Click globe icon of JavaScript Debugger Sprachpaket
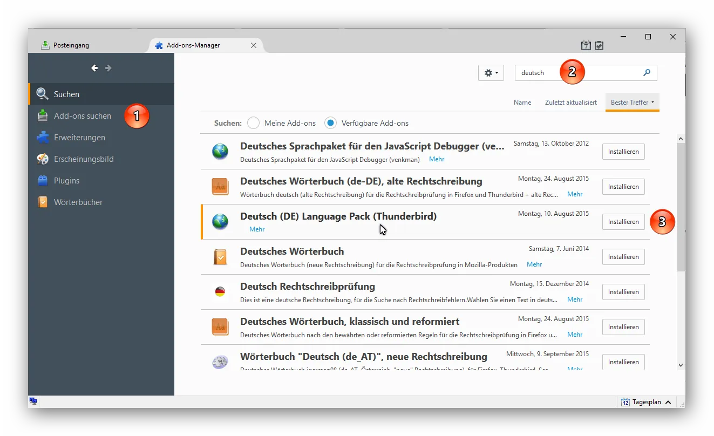 click(220, 152)
